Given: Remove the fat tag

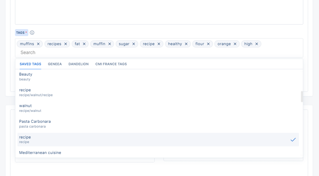Looking at the screenshot, I should click(x=84, y=44).
